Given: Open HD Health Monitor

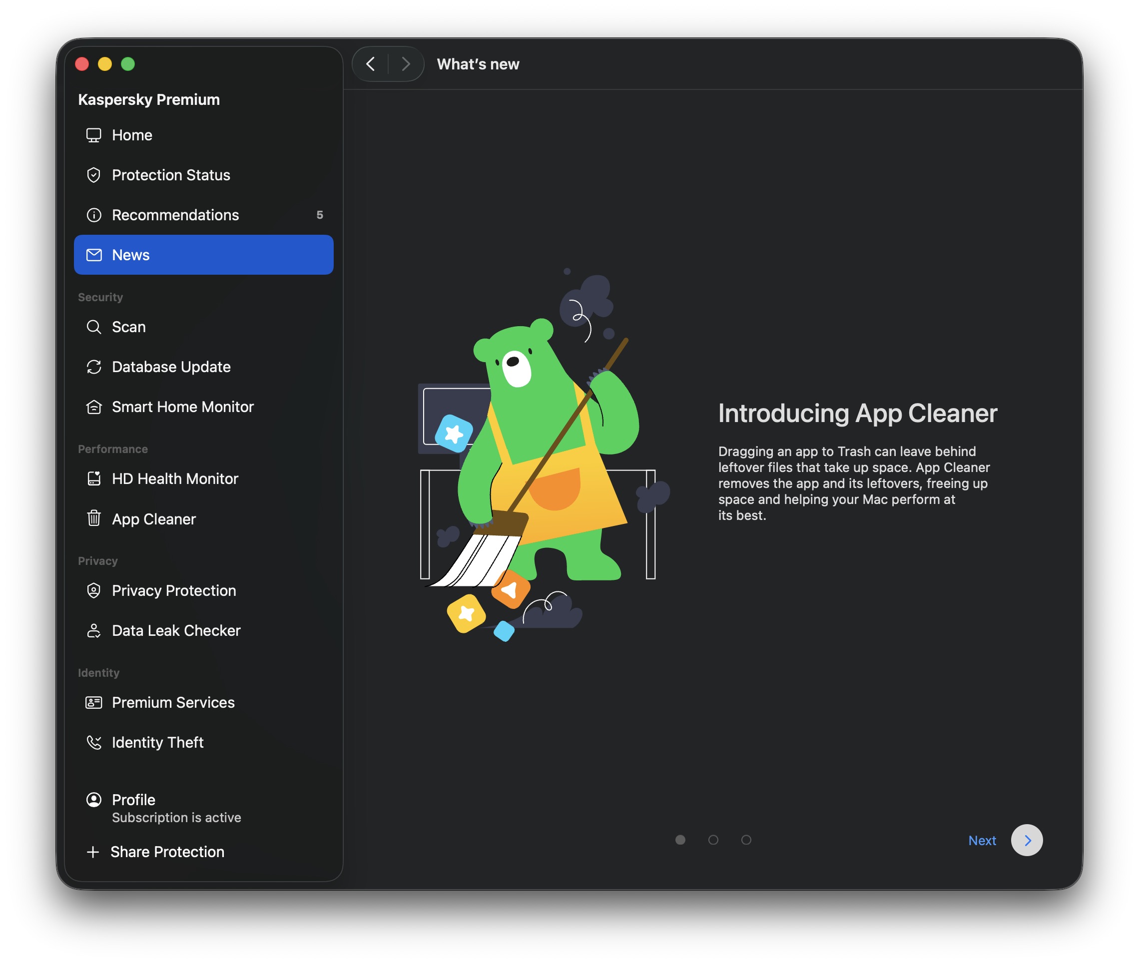Looking at the screenshot, I should (203, 479).
